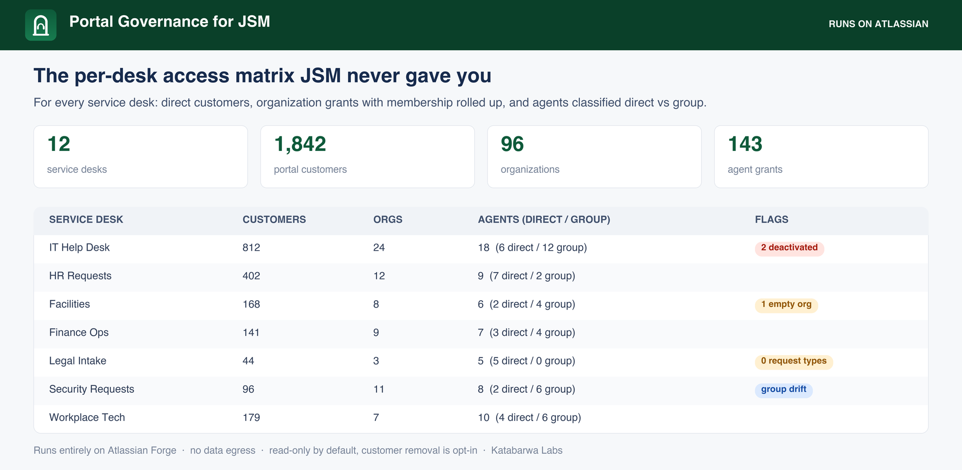Viewport: 962px width, 470px height.
Task: Click the no data egress footer text
Action: coord(223,450)
